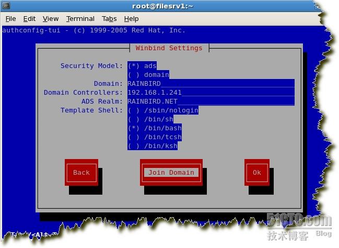Click the Domain Controllers label

click(x=83, y=93)
